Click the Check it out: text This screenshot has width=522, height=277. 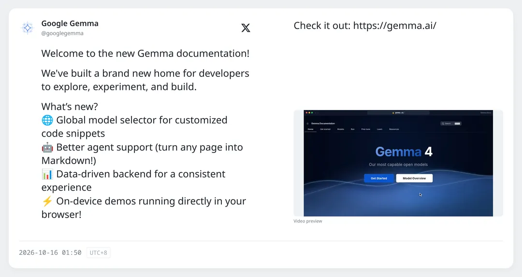tap(322, 26)
